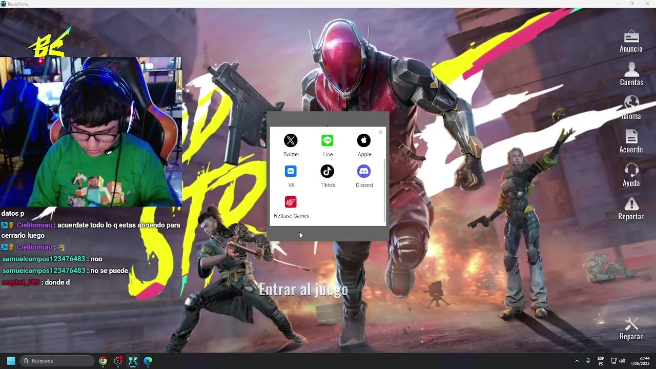This screenshot has width=656, height=369.
Task: Pick the VK login icon
Action: [291, 171]
